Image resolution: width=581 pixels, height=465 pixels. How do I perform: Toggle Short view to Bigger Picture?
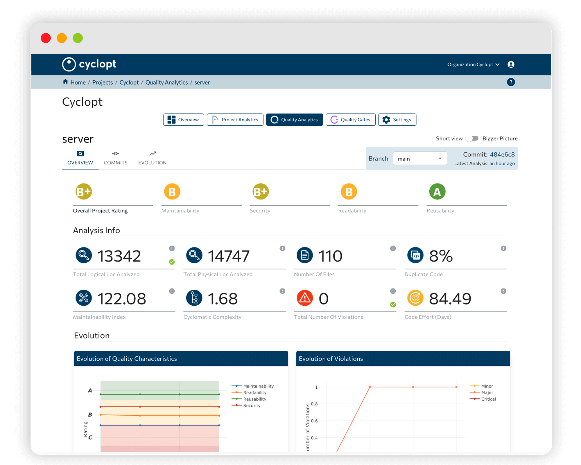pos(472,138)
